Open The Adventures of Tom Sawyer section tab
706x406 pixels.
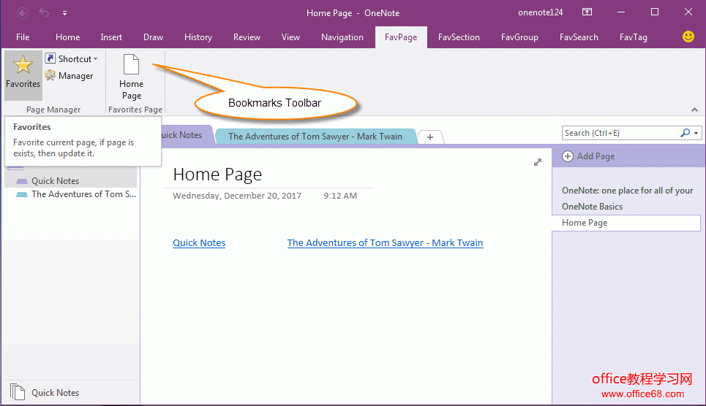pos(315,137)
